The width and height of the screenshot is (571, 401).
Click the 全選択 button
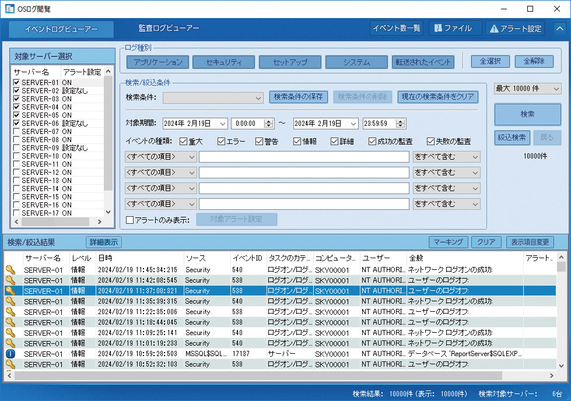click(490, 62)
